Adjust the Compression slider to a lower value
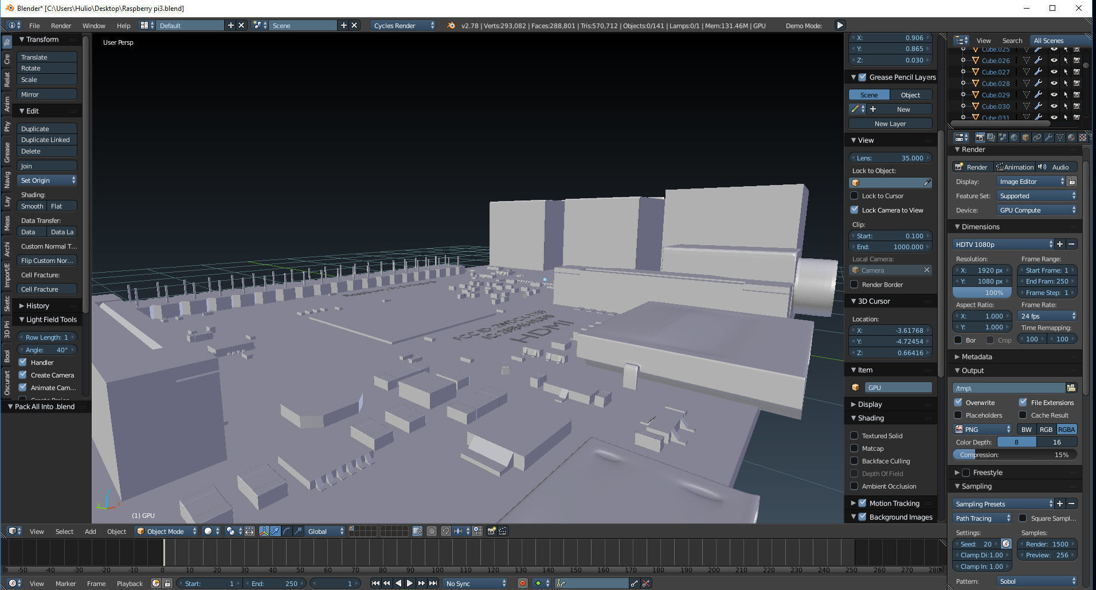1096x590 pixels. 974,454
